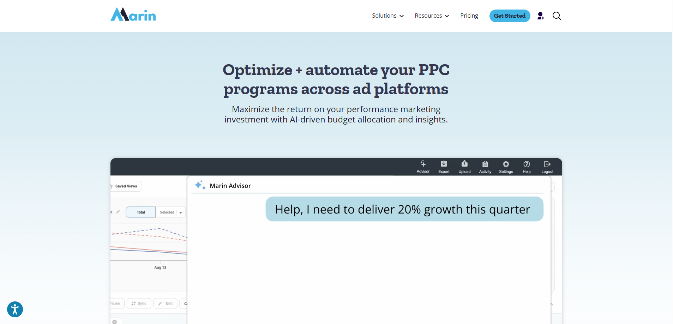Click the Aug 13 chart axis label
This screenshot has width=673, height=324.
[x=160, y=268]
